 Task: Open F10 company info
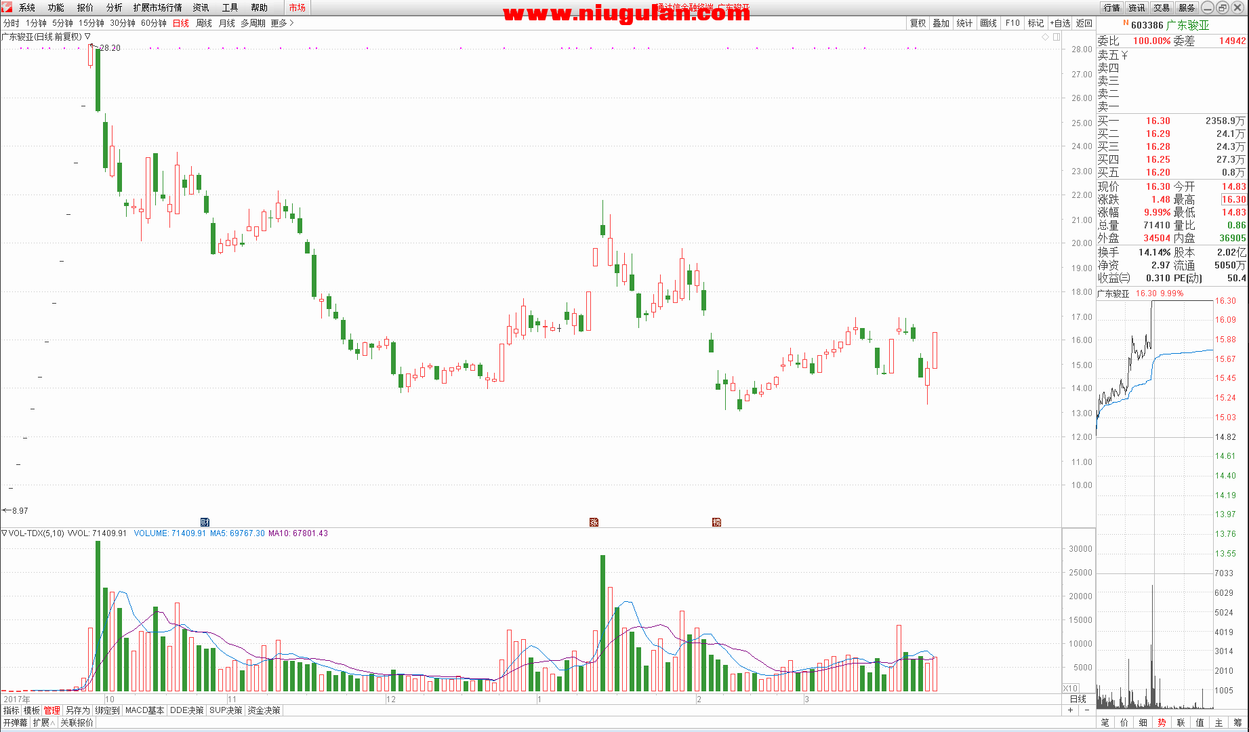tap(1012, 23)
